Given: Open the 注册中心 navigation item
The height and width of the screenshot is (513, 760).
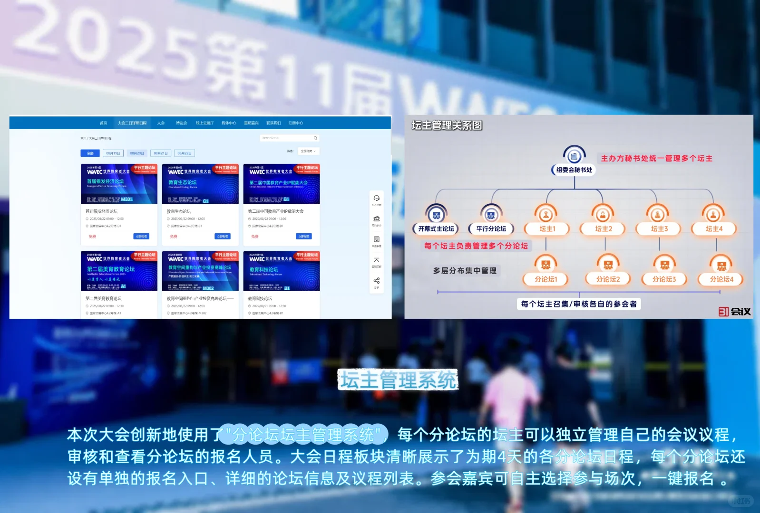Looking at the screenshot, I should tap(295, 123).
